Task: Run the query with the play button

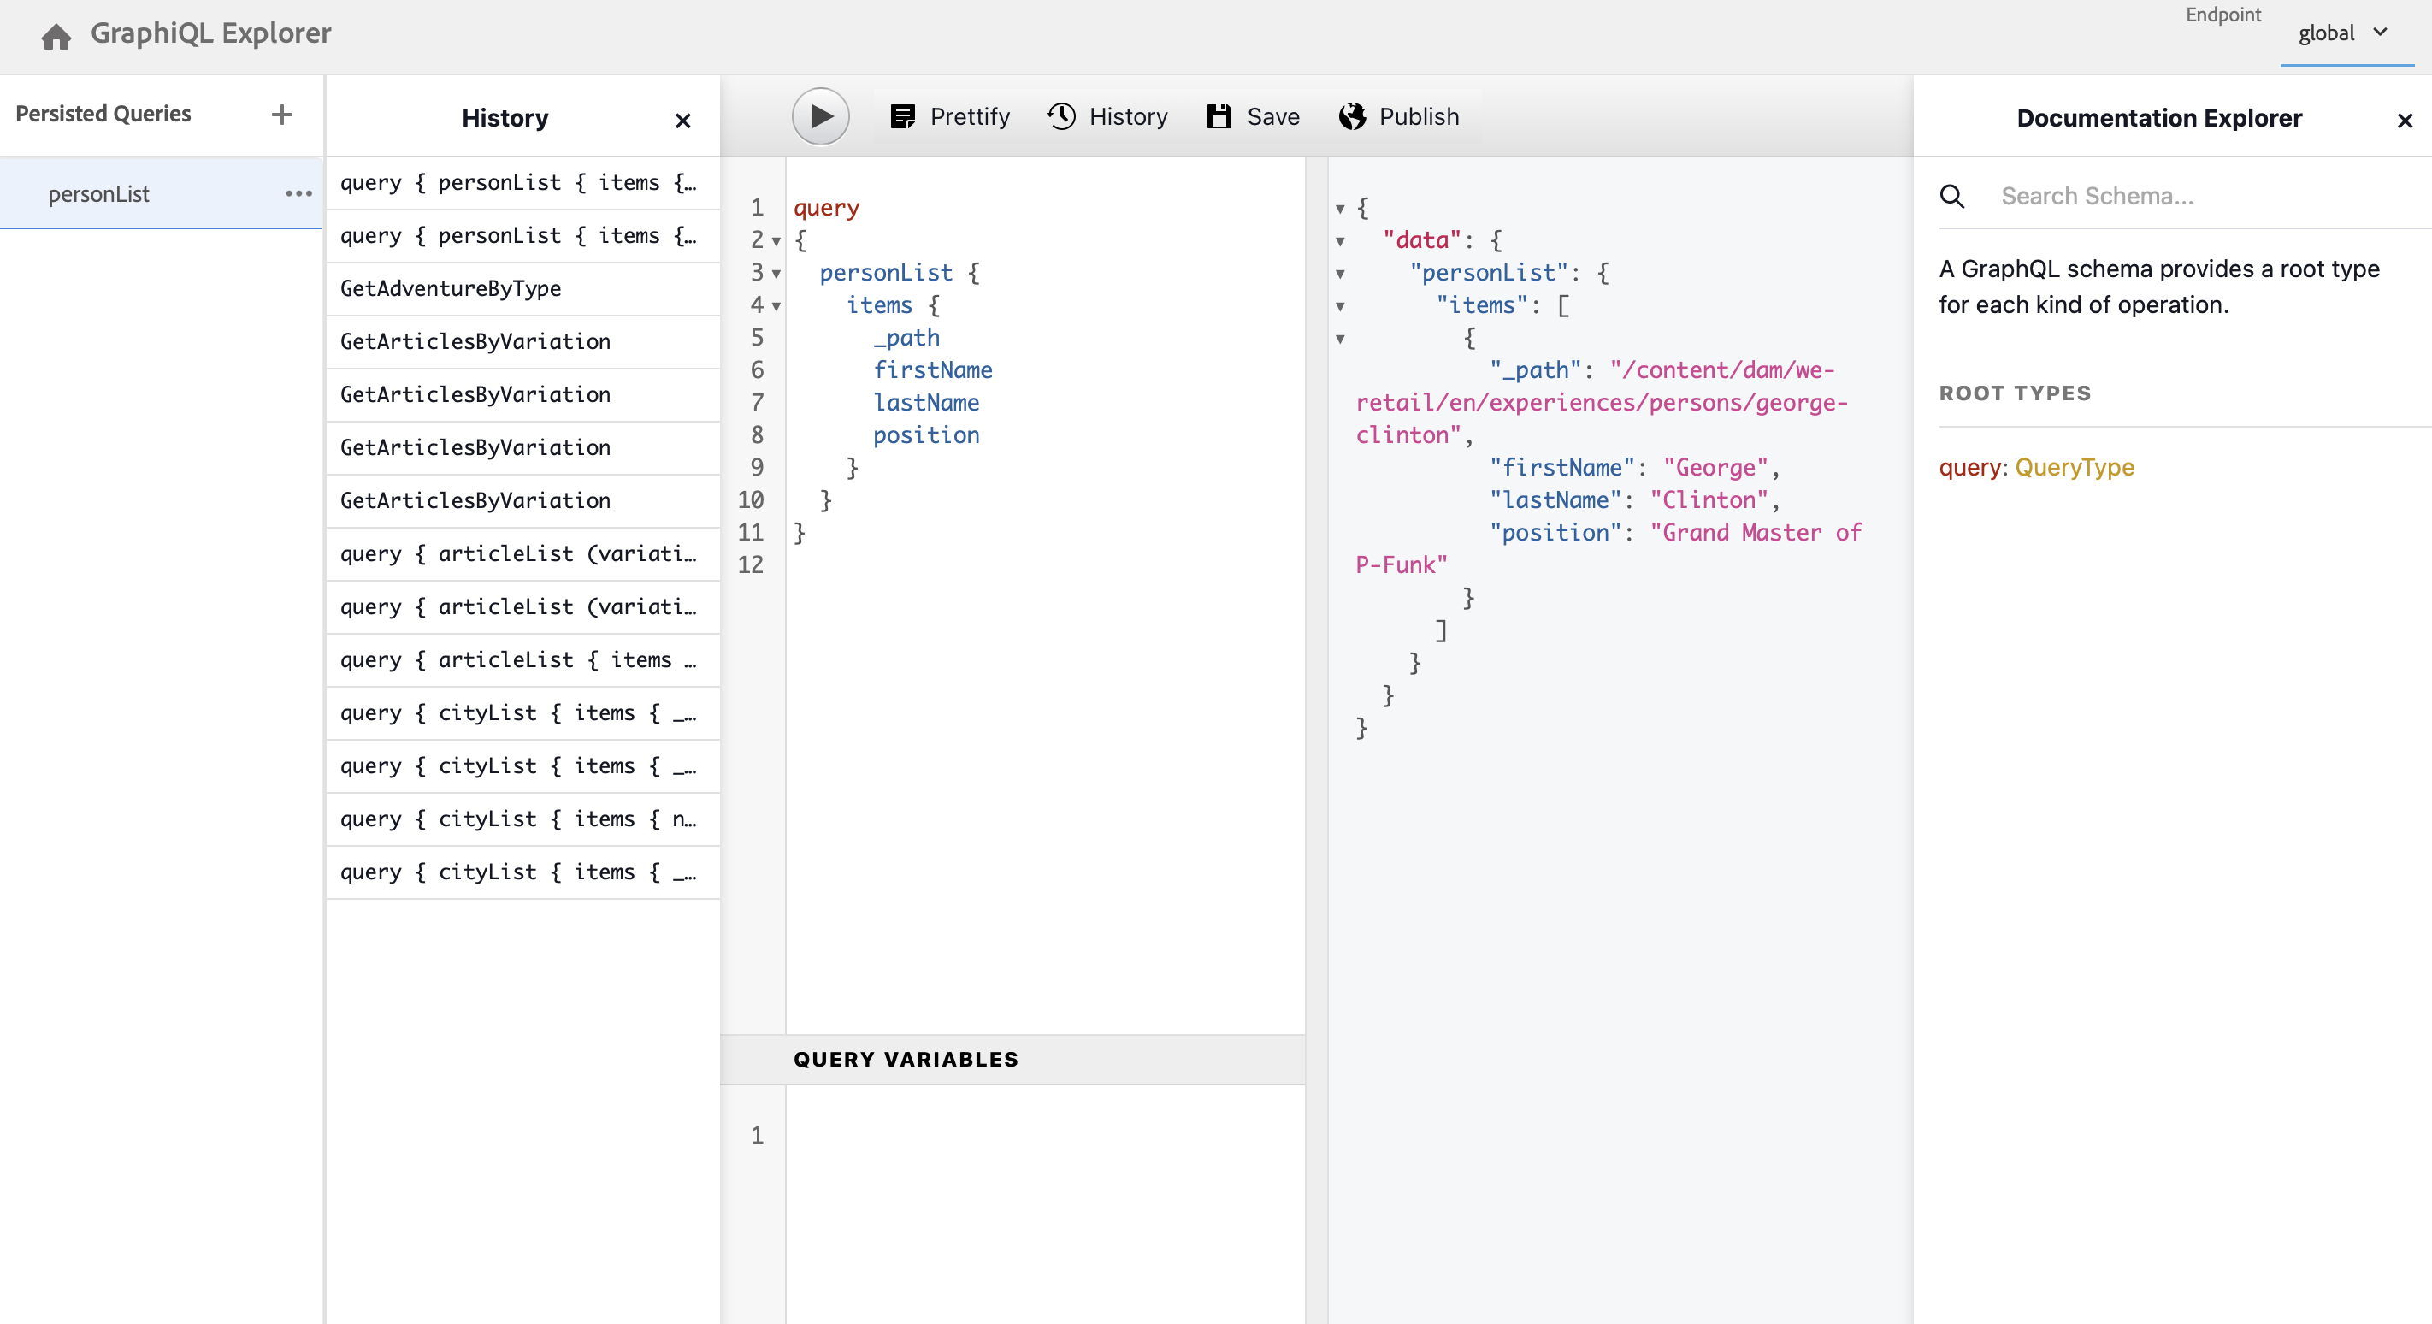Action: point(819,117)
